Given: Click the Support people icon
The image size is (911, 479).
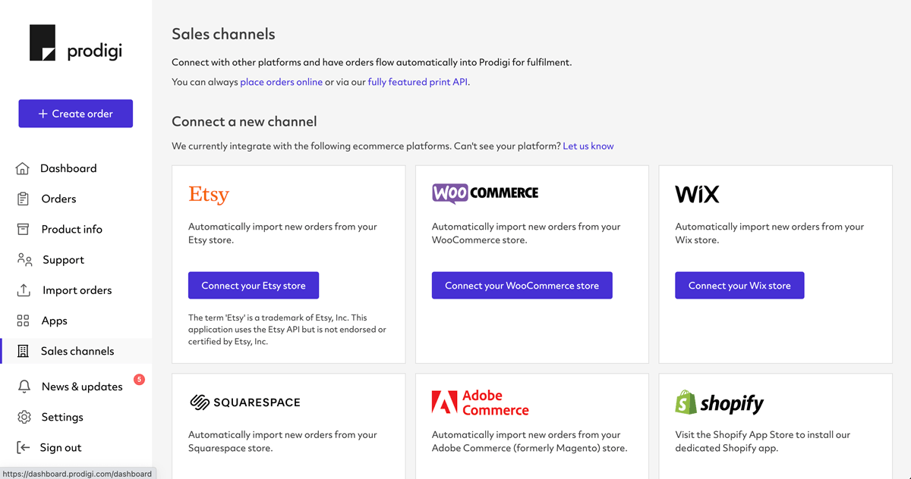Looking at the screenshot, I should [x=24, y=260].
